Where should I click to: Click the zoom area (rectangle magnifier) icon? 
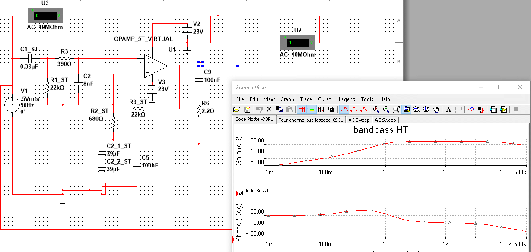tap(396, 110)
